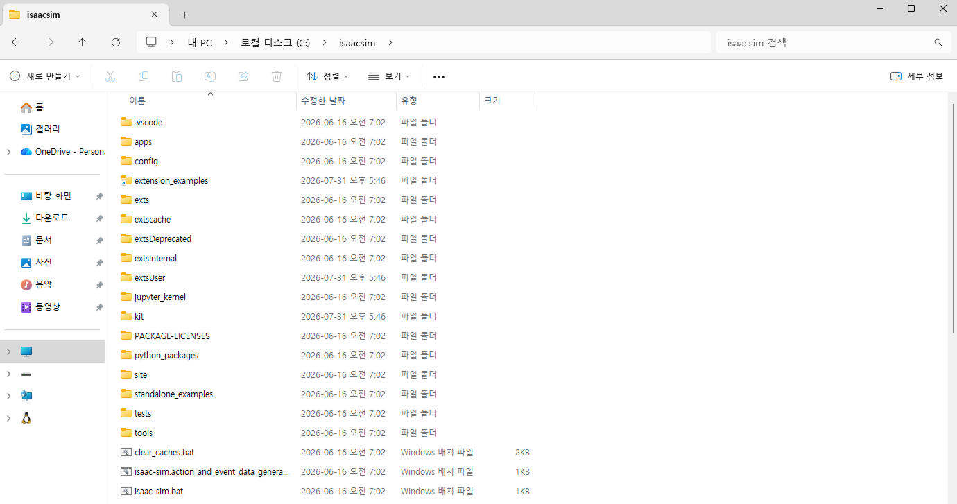Open the New (새로 만들기) dropdown

tap(45, 76)
